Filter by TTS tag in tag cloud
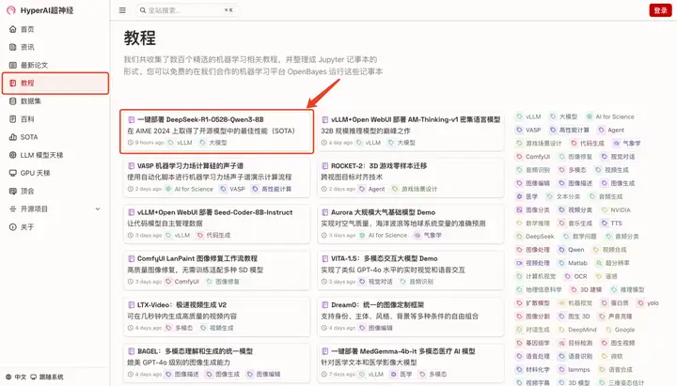Image resolution: width=677 pixels, height=386 pixels. click(612, 223)
